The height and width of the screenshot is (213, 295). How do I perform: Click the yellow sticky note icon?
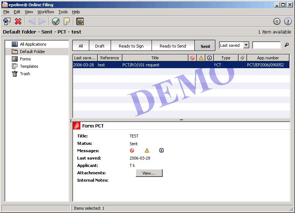coord(67,21)
